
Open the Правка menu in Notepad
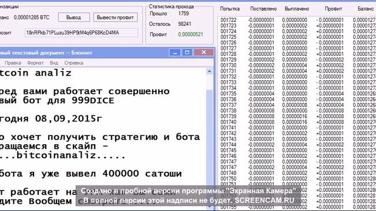pyautogui.click(x=13, y=63)
